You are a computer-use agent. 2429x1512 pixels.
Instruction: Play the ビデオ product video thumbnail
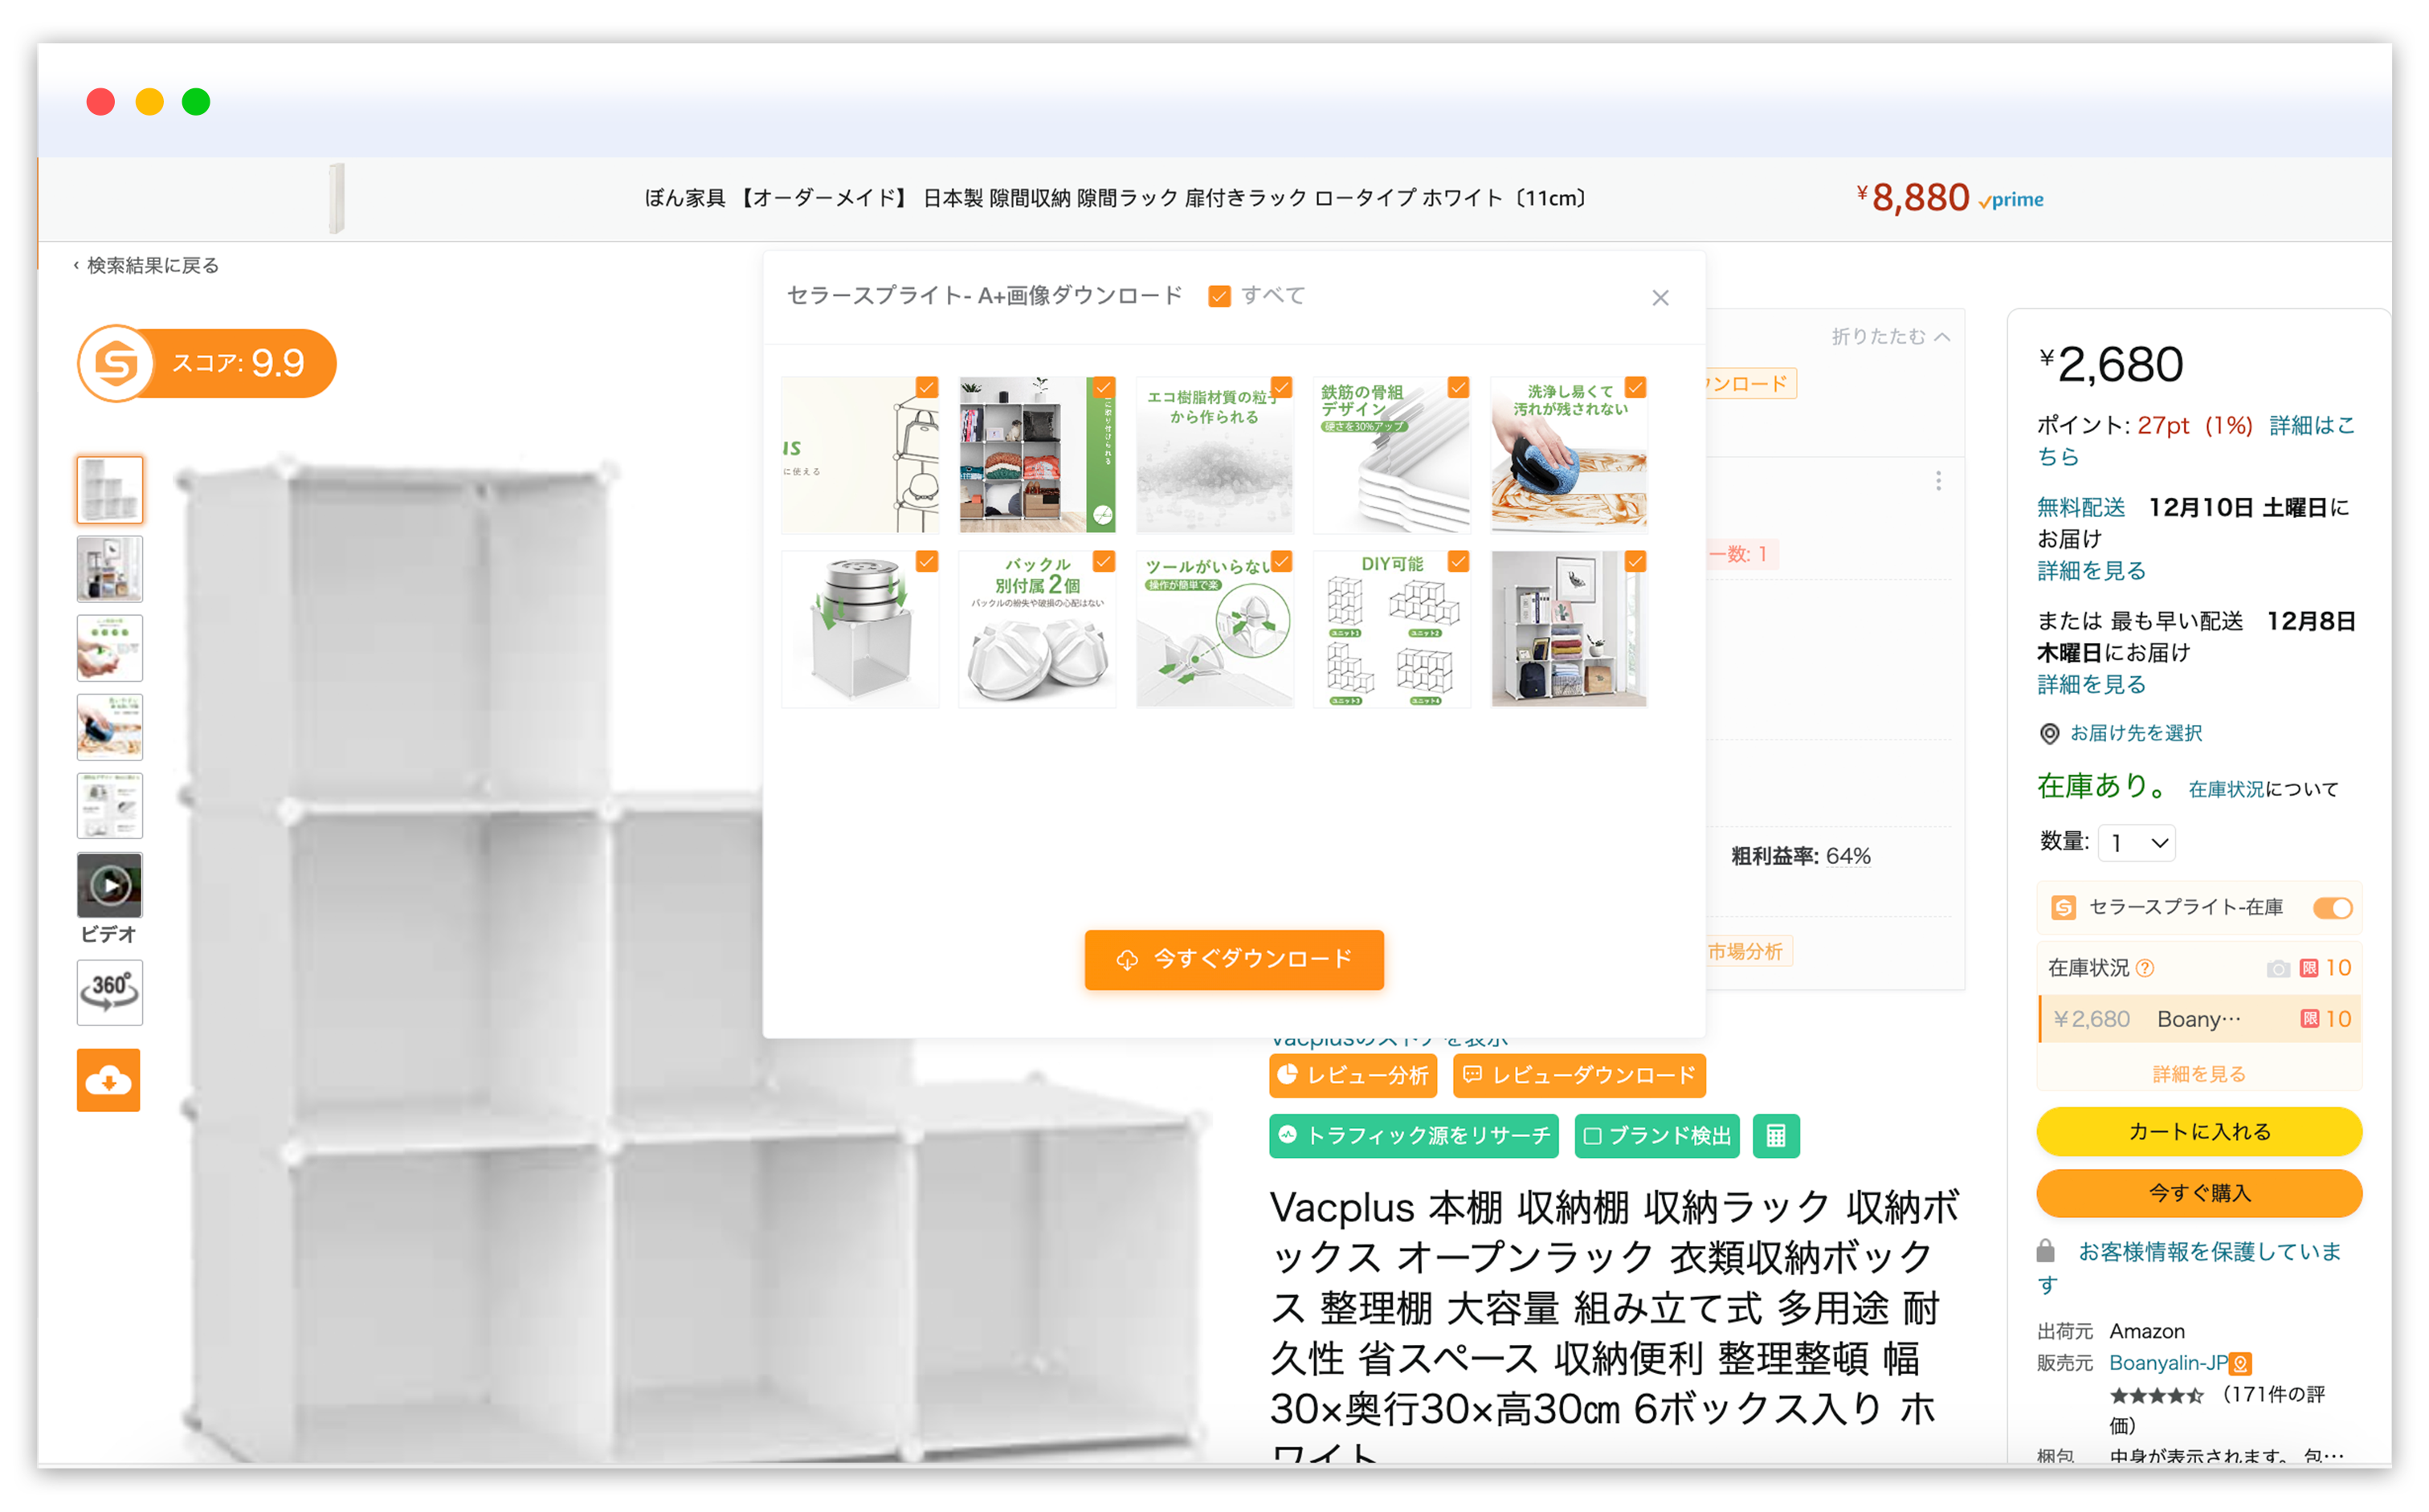pos(110,885)
